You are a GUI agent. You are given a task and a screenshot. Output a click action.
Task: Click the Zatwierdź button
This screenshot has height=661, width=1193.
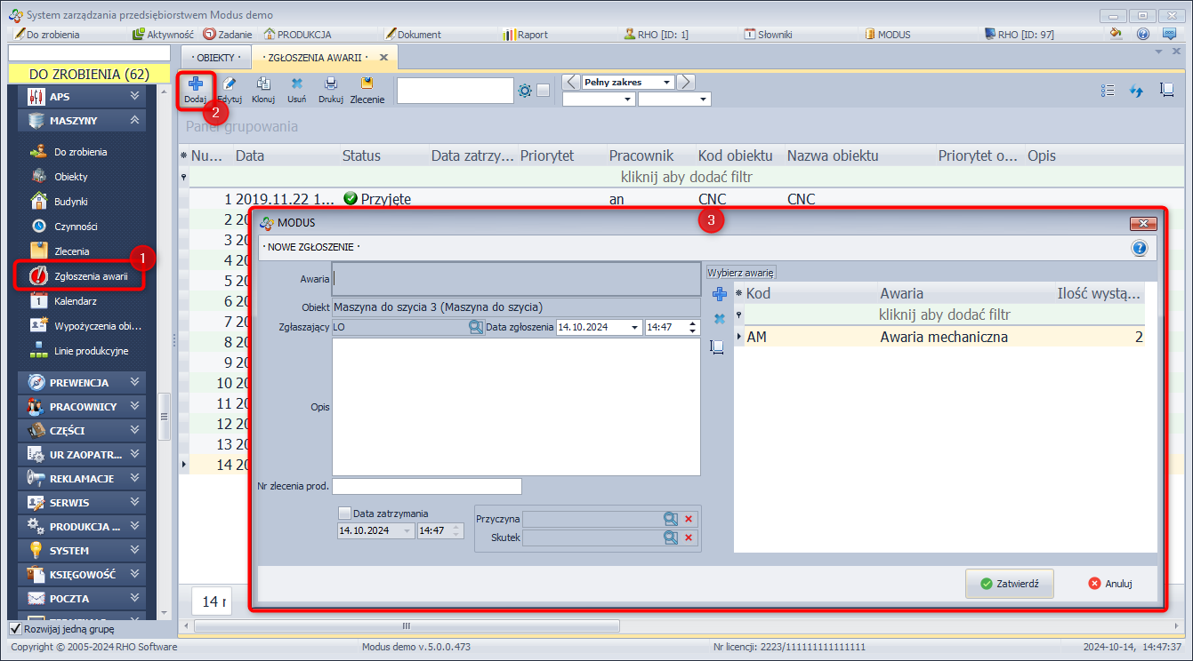1009,584
